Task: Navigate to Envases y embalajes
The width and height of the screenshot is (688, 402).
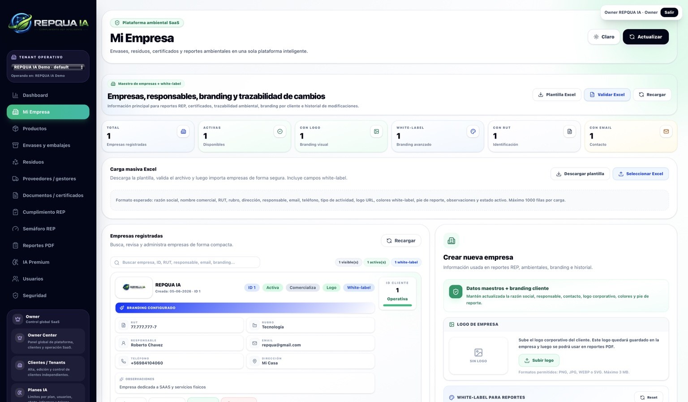Action: tap(48, 145)
